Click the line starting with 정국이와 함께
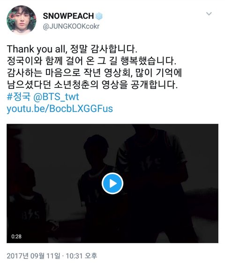 pos(91,61)
